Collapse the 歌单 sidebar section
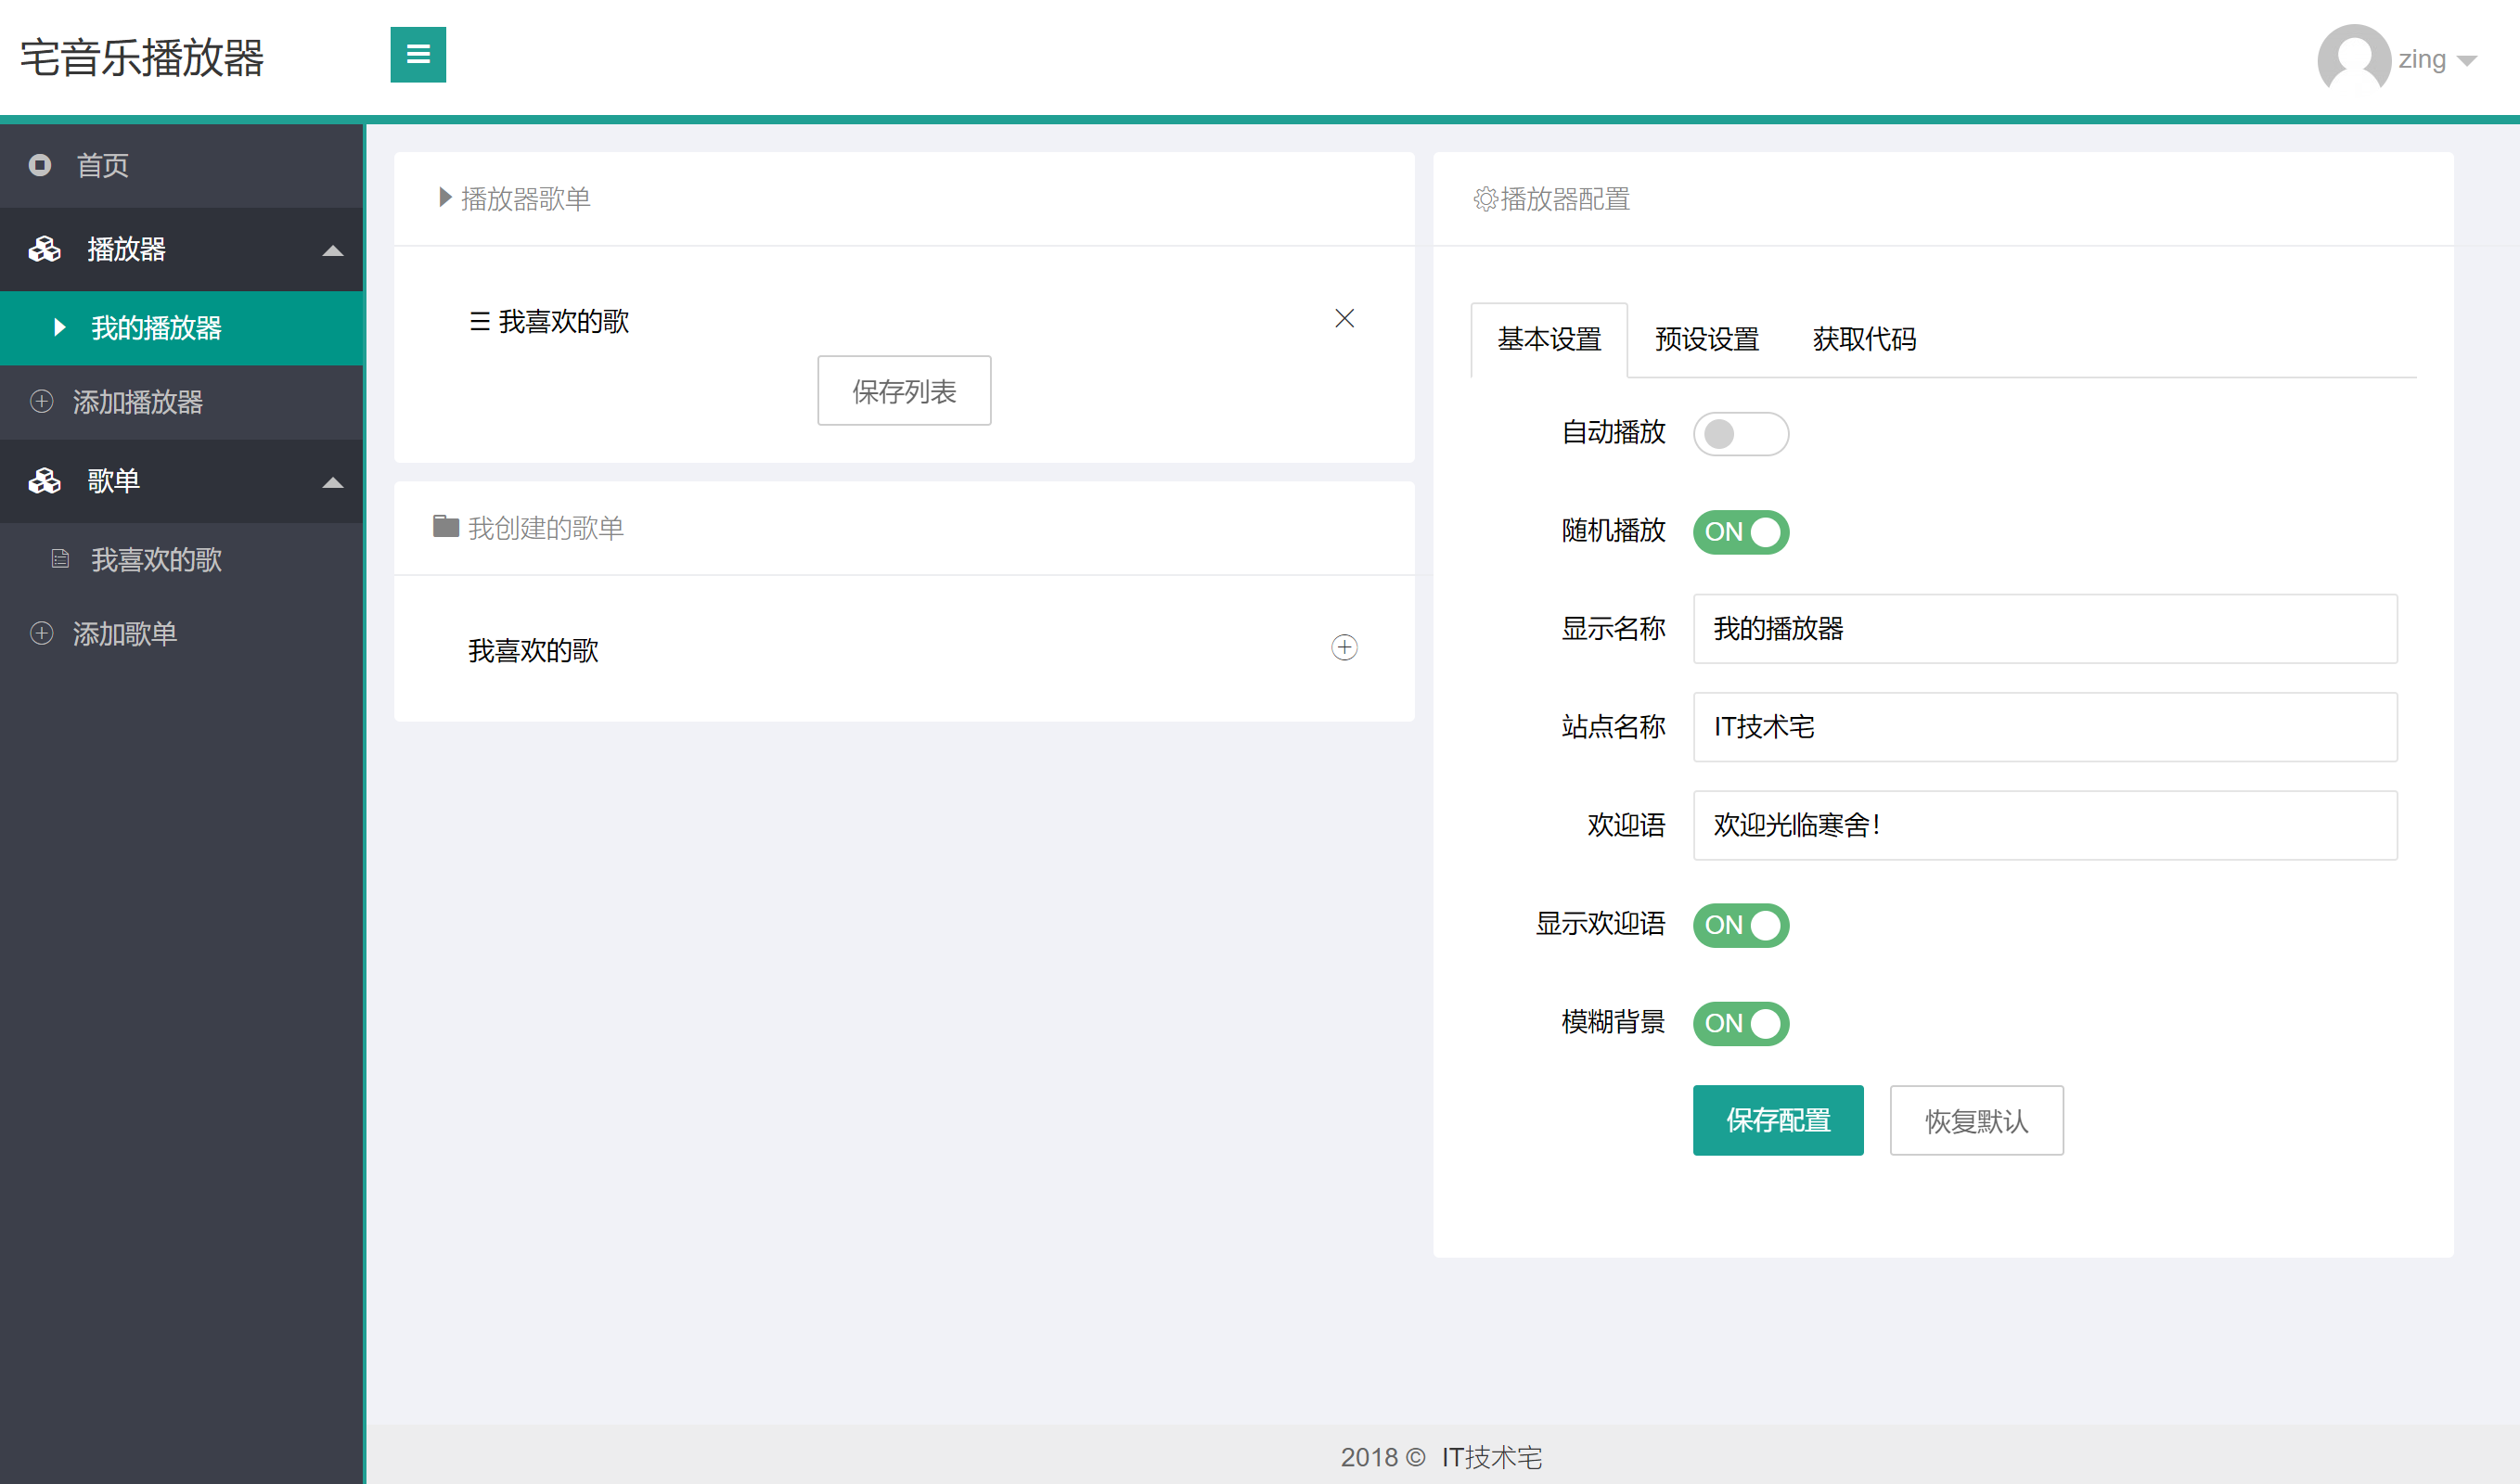Viewport: 2520px width, 1484px height. pyautogui.click(x=332, y=482)
